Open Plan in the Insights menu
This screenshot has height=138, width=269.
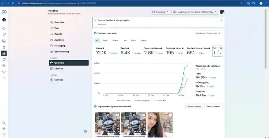click(69, 28)
